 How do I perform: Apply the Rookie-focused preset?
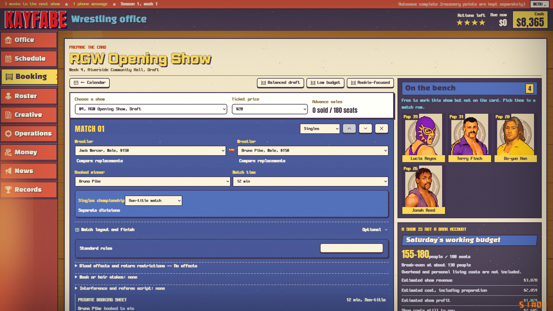pyautogui.click(x=370, y=83)
